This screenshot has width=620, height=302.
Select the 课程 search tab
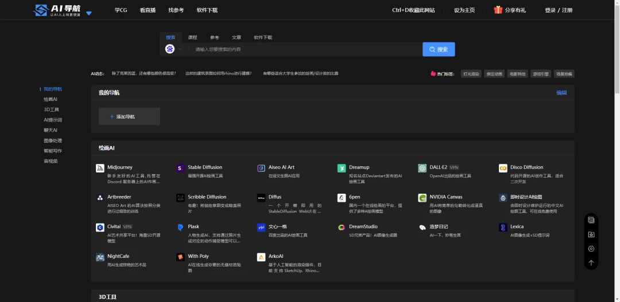click(x=192, y=37)
